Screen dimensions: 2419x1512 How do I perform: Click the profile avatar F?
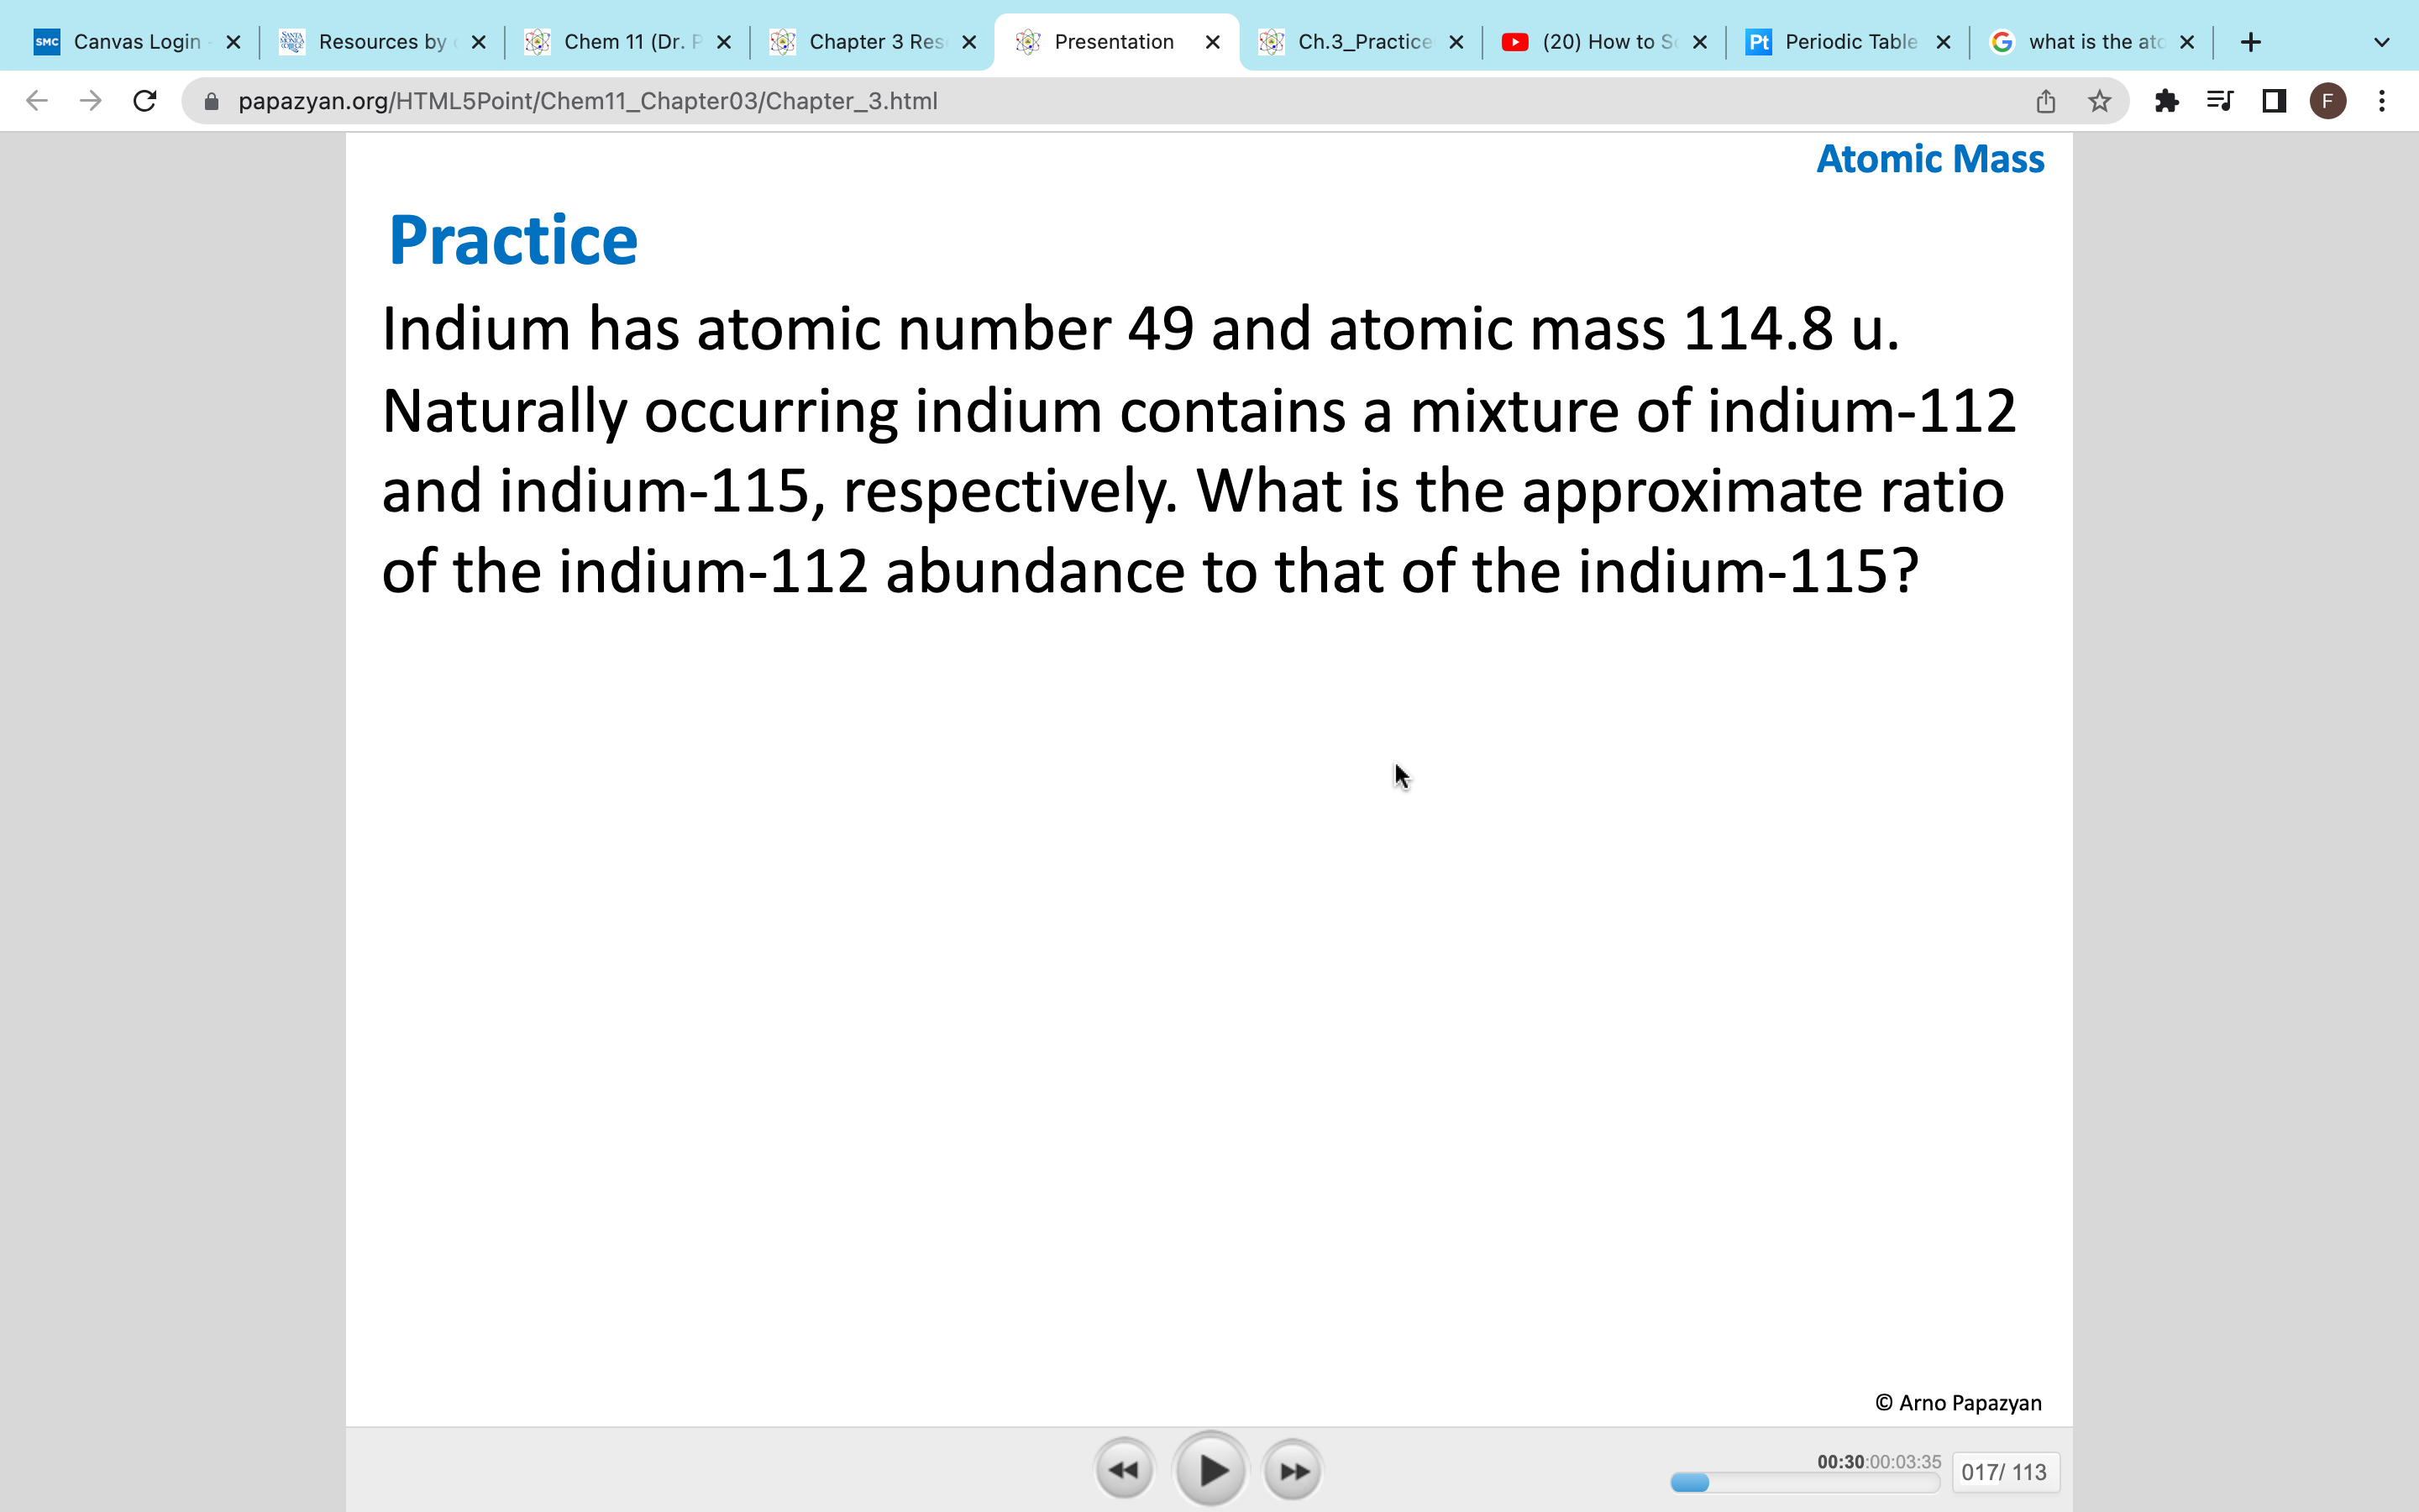[x=2327, y=100]
